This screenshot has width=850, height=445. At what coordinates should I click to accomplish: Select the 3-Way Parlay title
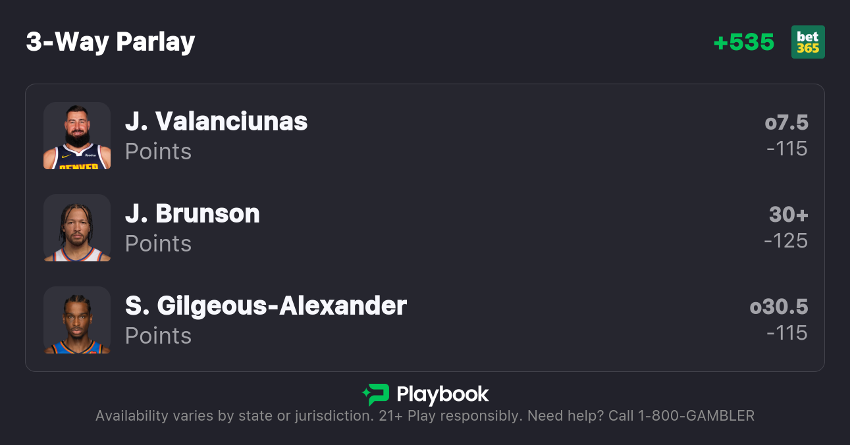coord(111,42)
